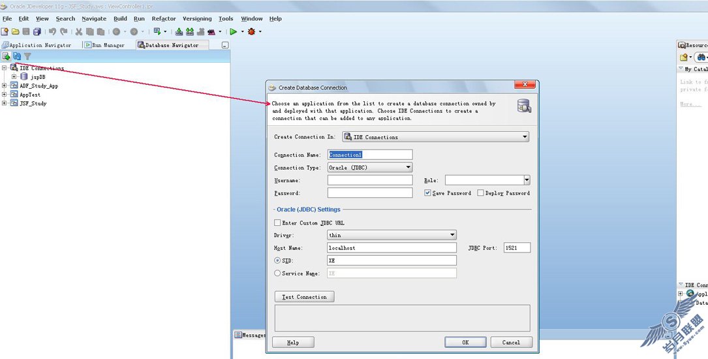Open the Navigate menu
The height and width of the screenshot is (359, 708).
[94, 18]
